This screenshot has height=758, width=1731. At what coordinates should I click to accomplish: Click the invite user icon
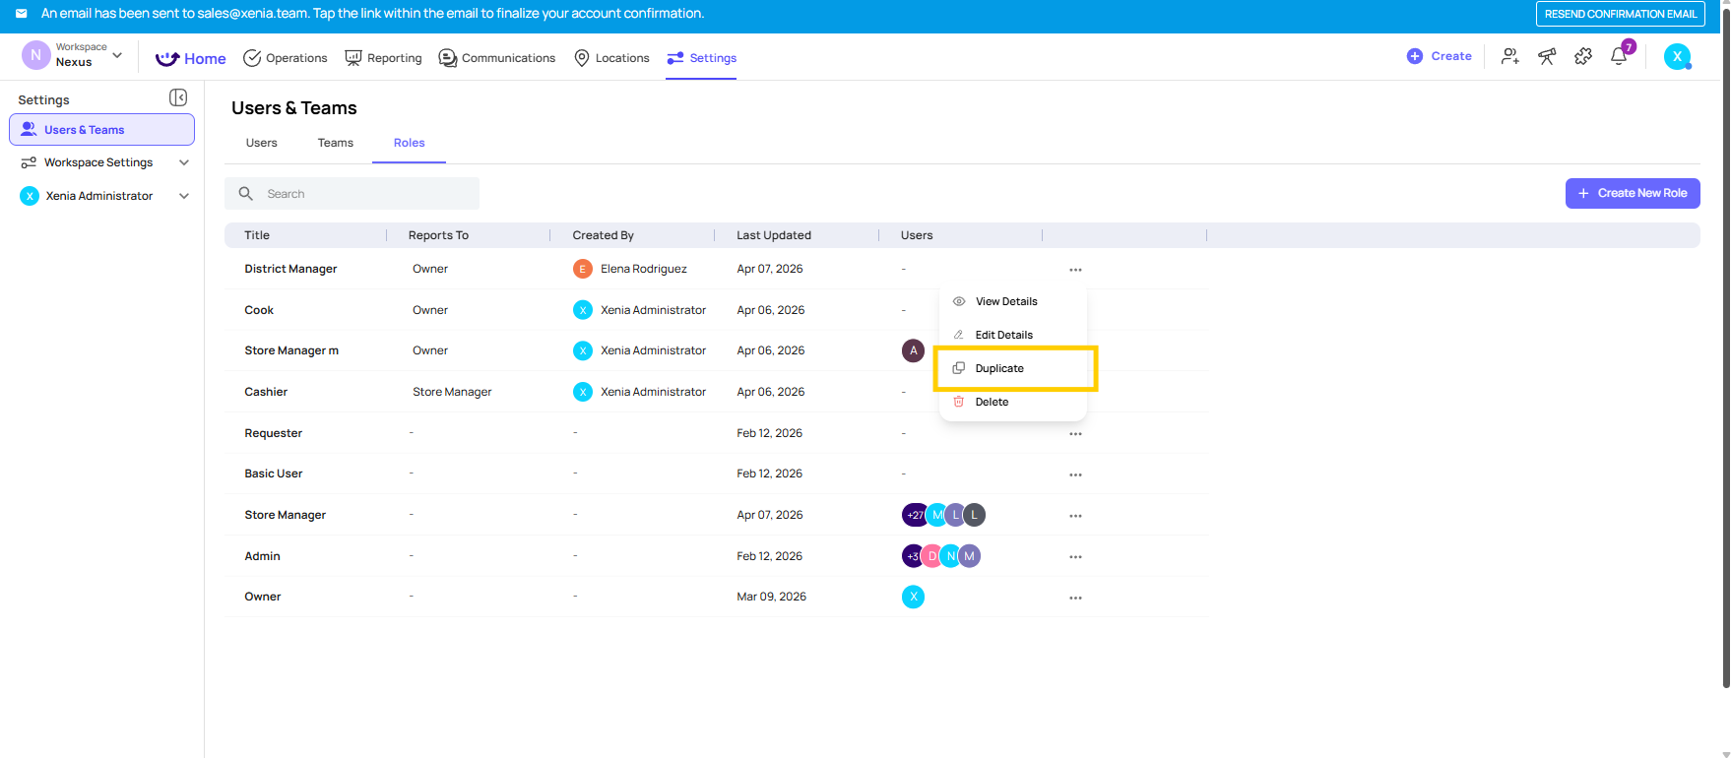coord(1509,57)
